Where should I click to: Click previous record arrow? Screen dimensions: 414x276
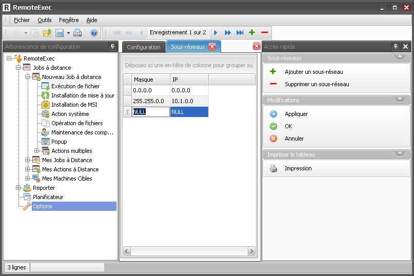[141, 33]
